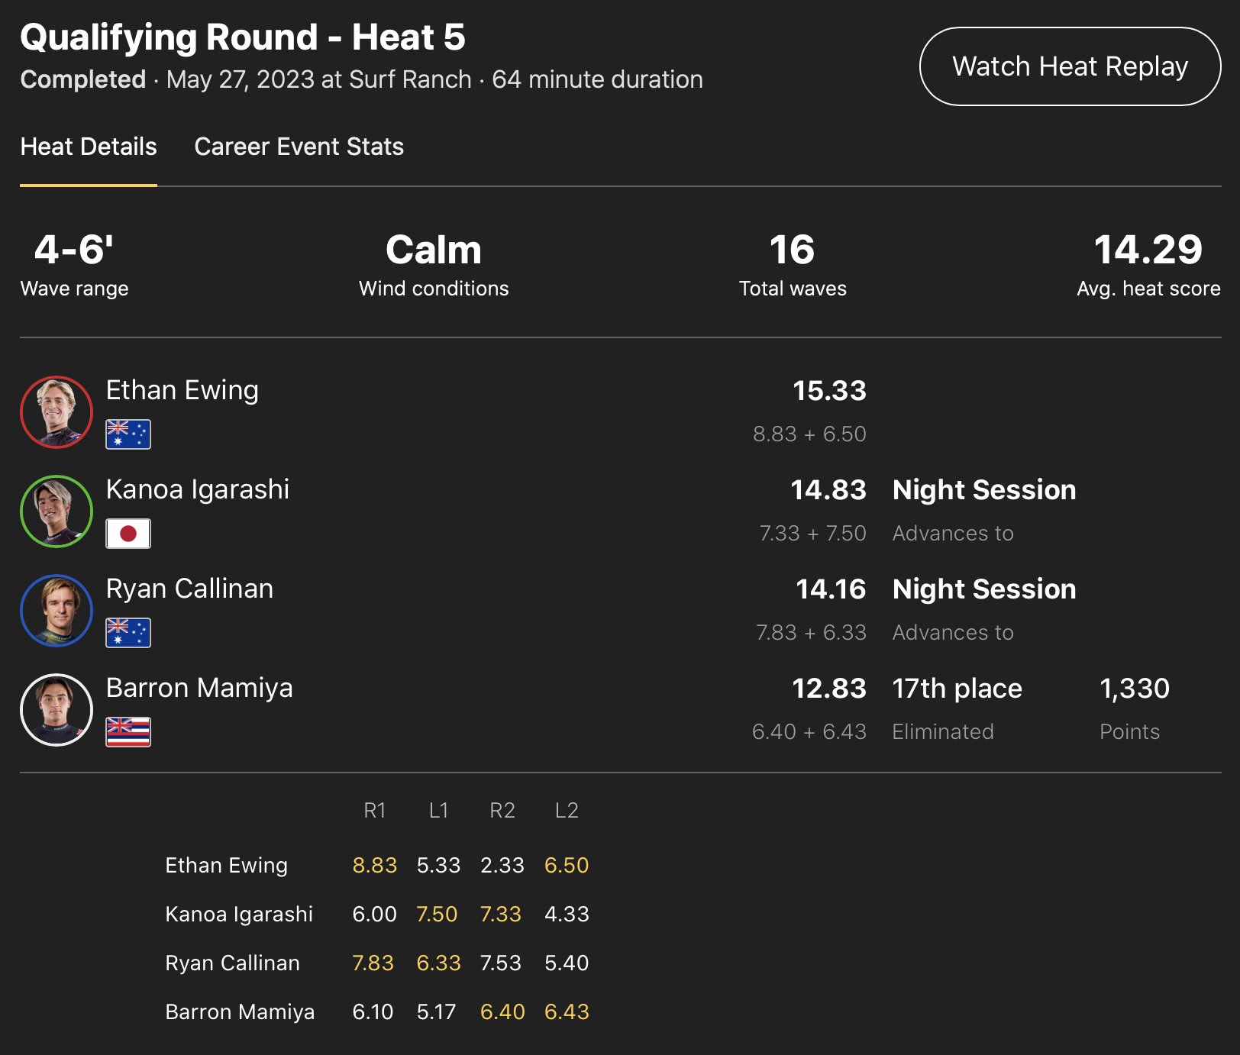Click Ryan Callinan's avatar photo

click(x=57, y=611)
